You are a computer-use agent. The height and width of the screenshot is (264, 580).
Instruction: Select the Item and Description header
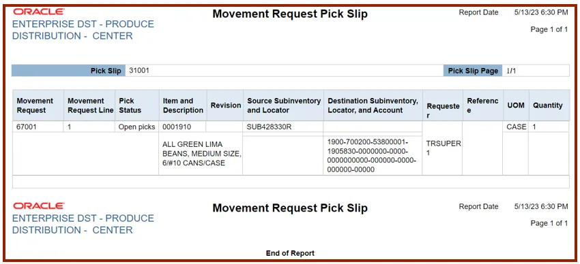click(x=183, y=105)
